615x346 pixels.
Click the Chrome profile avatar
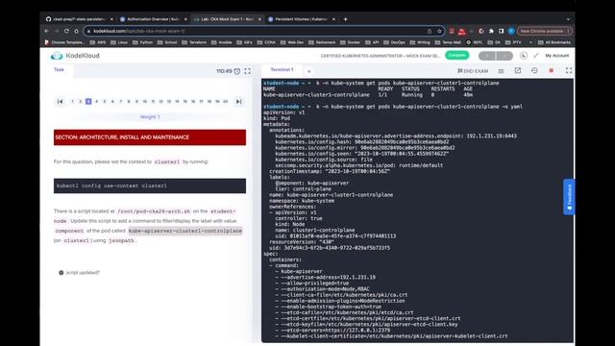click(511, 31)
